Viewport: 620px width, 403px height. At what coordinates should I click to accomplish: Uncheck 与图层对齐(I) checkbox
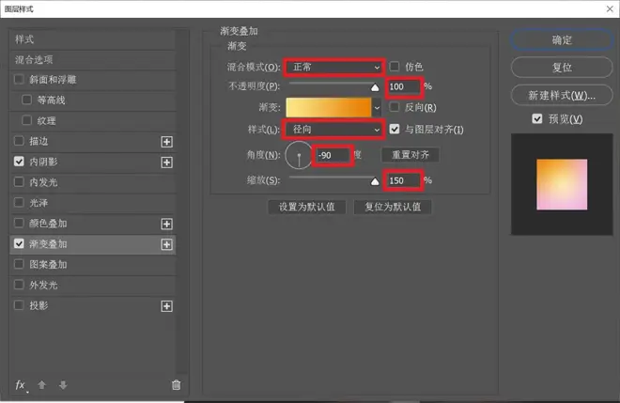[395, 129]
